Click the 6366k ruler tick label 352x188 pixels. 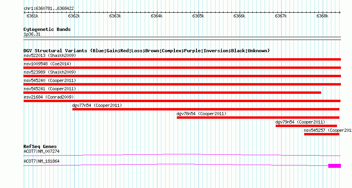pyautogui.click(x=239, y=16)
